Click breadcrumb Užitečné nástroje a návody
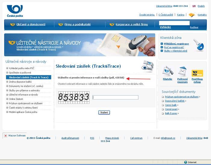This screenshot has width=211, height=165. [48, 47]
